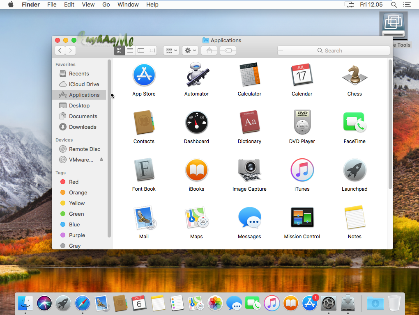The width and height of the screenshot is (419, 315).
Task: Open the Calculator app icon
Action: click(249, 75)
